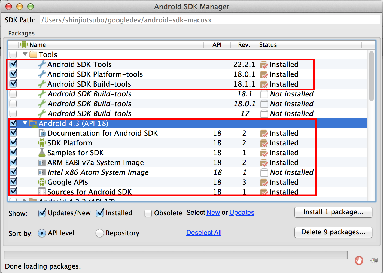Collapse the Android 4.3 (API 18) group

(x=25, y=123)
